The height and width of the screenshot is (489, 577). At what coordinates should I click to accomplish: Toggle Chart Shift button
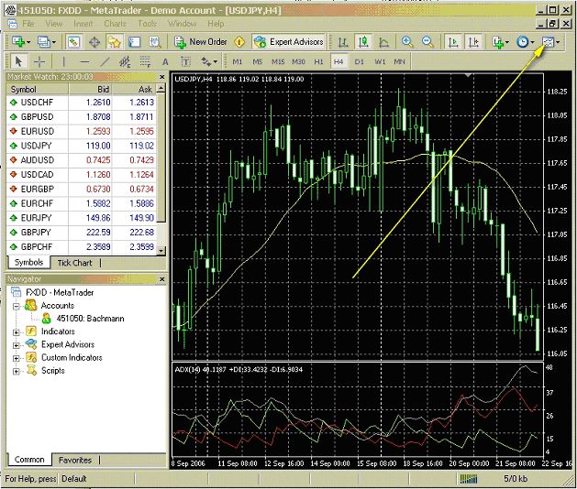point(473,42)
